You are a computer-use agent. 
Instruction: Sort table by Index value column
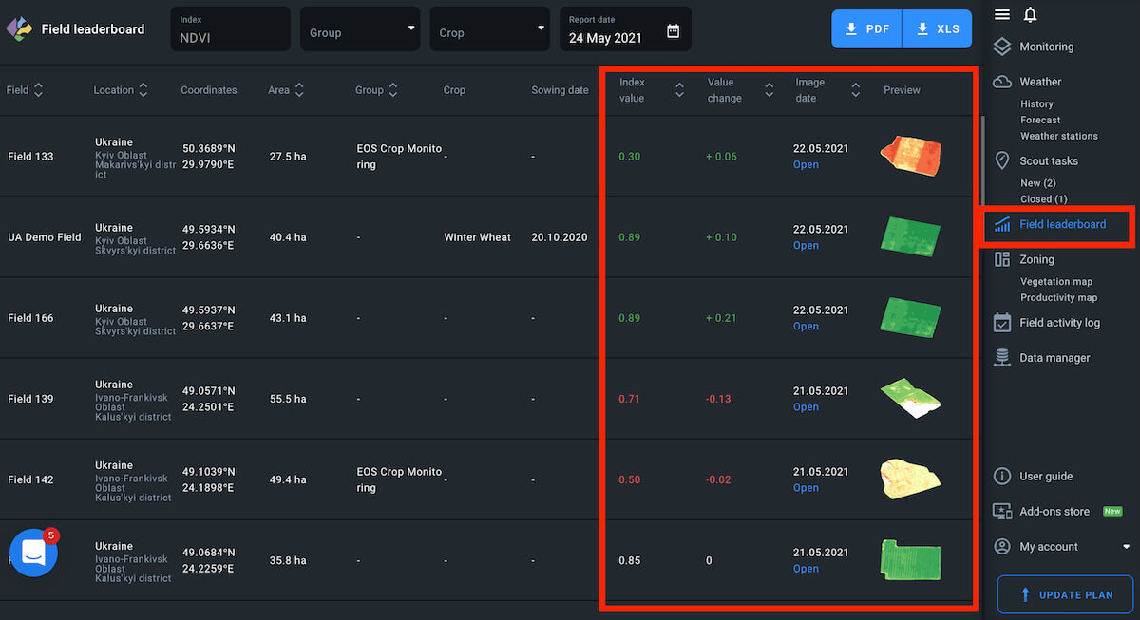678,90
